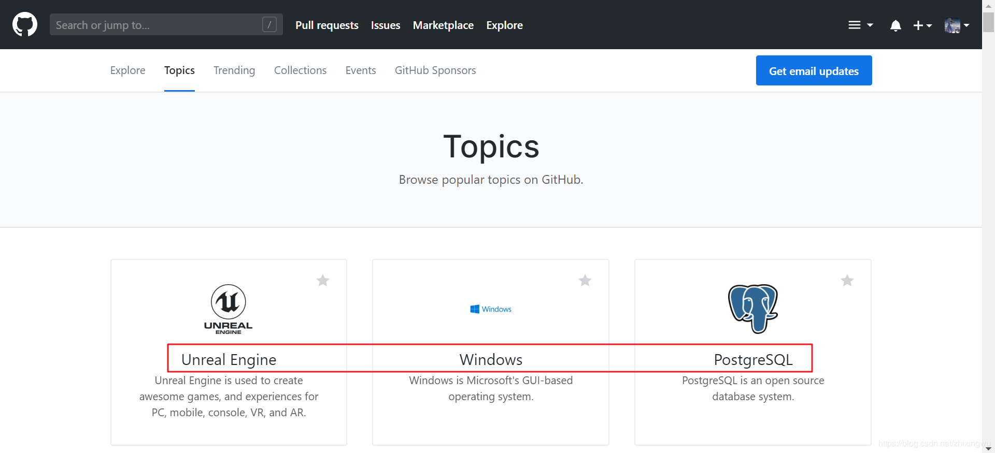This screenshot has width=995, height=453.
Task: Go to Pull requests in header
Action: pyautogui.click(x=327, y=25)
